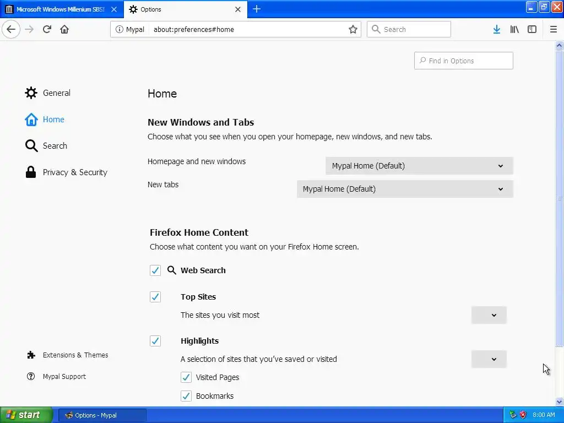Close the Microsoft Windows Millenium tab
Viewport: 564px width, 423px height.
114,9
